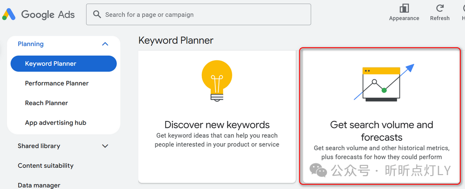Open App advertising hub
Screen dimensions: 465x189
click(x=56, y=123)
